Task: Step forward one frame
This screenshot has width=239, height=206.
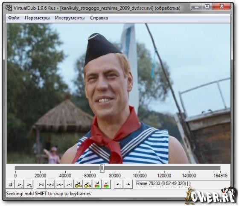Action: point(60,185)
